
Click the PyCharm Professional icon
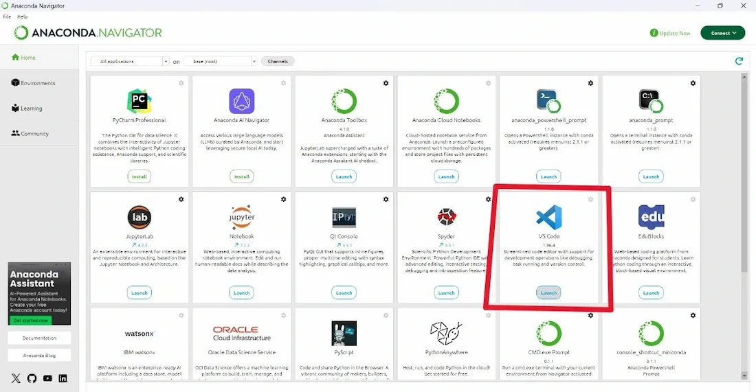[139, 101]
